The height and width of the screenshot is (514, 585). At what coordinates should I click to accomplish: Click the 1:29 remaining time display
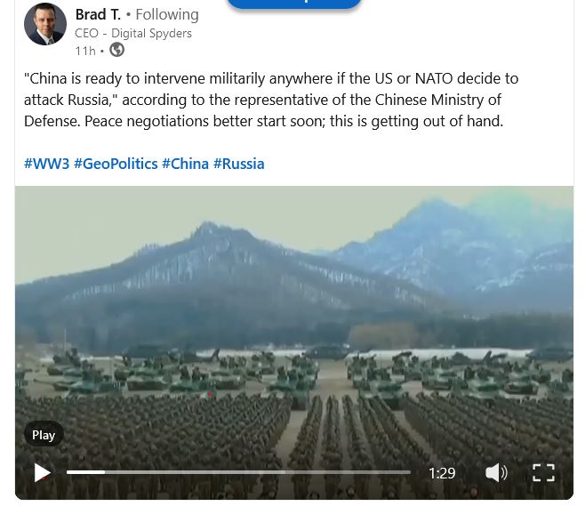[x=442, y=473]
